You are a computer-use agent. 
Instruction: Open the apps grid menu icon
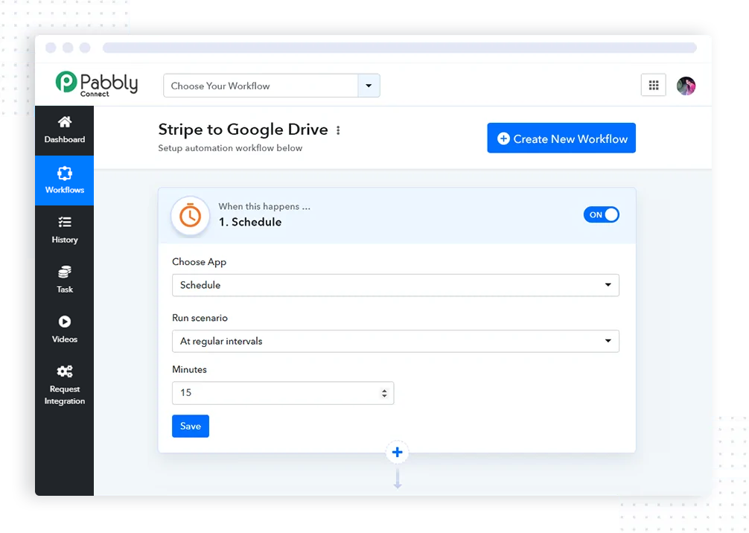coord(654,86)
